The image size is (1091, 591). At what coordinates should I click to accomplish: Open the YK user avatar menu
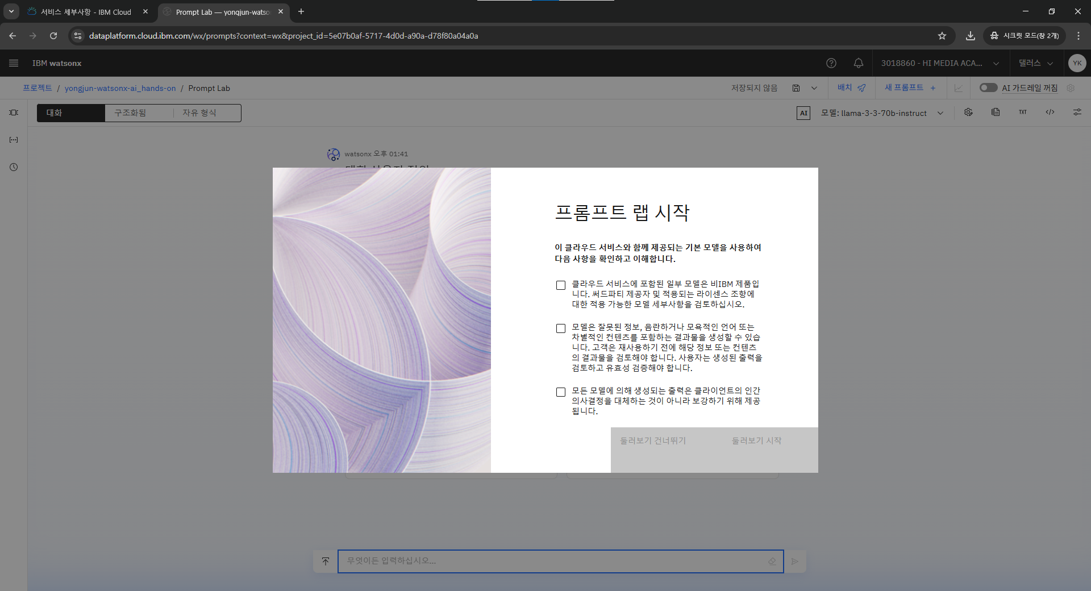[x=1077, y=63]
